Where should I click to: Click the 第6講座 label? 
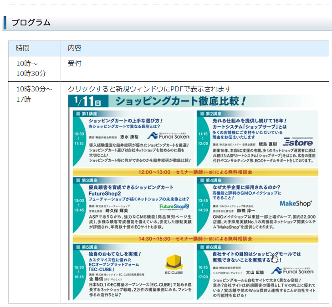[214, 247]
